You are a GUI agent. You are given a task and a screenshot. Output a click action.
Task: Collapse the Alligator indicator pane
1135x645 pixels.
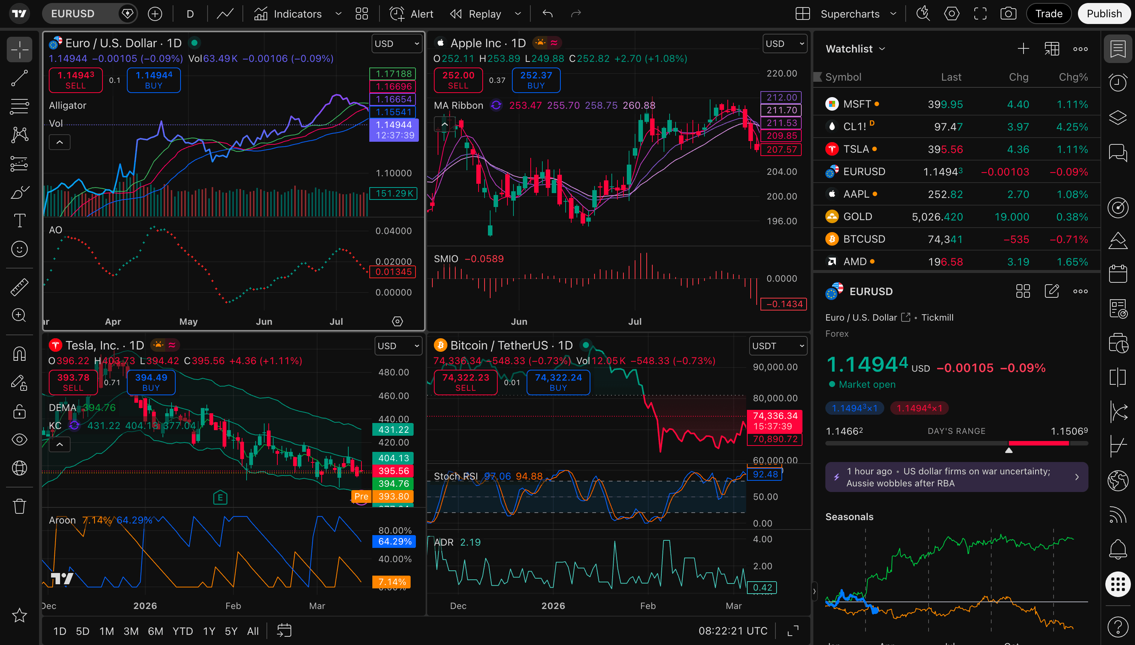59,142
